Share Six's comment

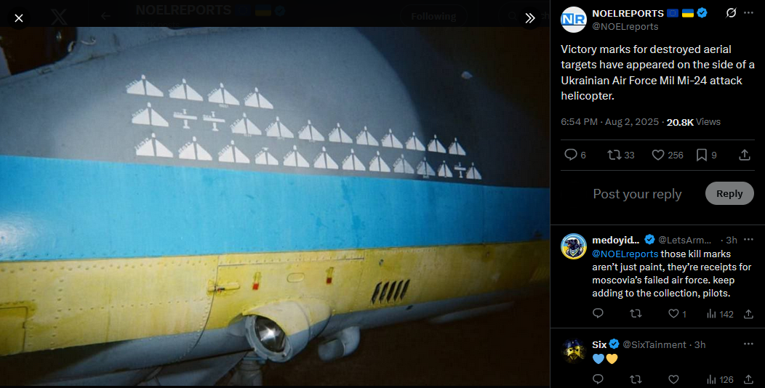click(x=749, y=379)
